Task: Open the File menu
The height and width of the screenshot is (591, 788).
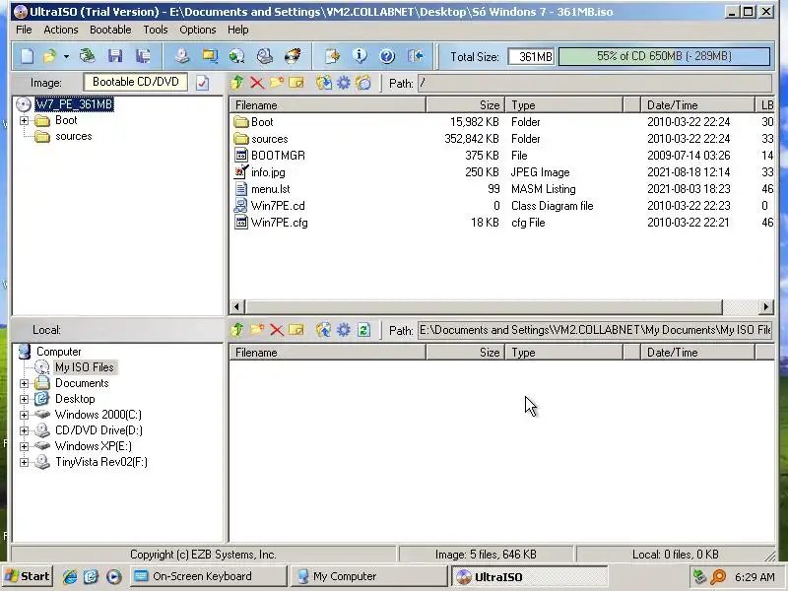Action: point(24,30)
